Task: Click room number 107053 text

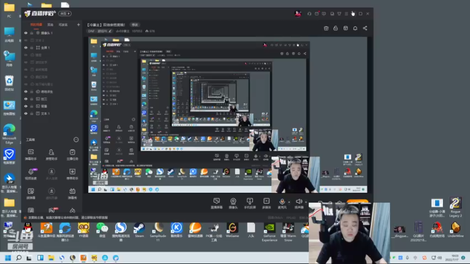Action: click(137, 31)
